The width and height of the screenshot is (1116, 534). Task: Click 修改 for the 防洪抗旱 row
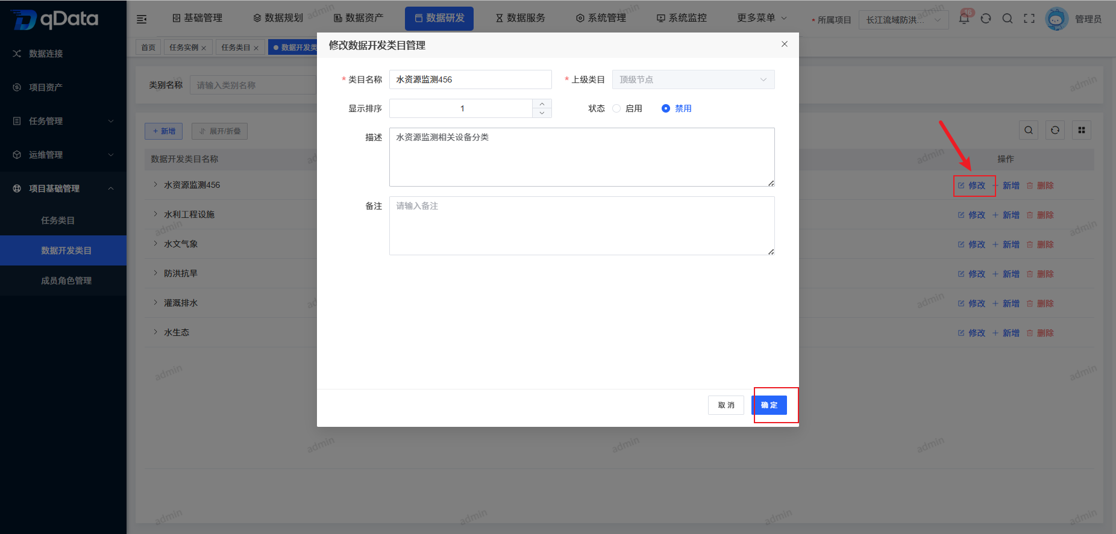click(971, 274)
